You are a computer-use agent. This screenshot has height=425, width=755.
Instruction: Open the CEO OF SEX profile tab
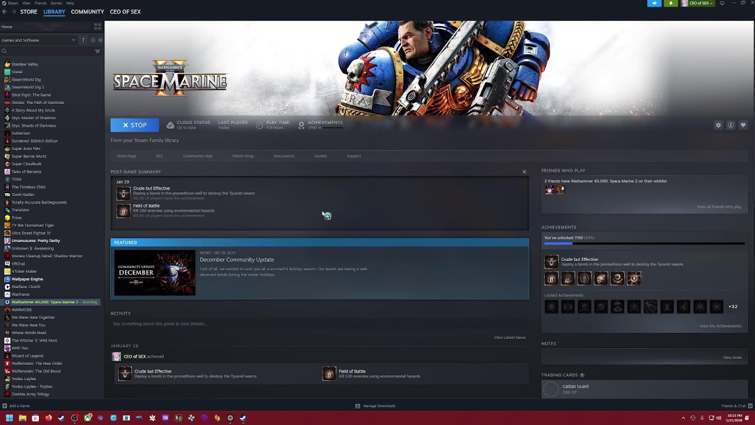[125, 12]
